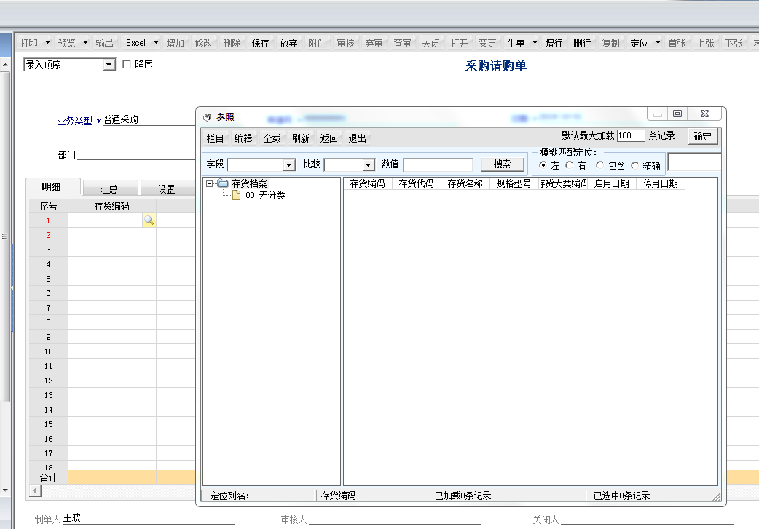Click the 启用日期 column header
This screenshot has height=529, width=759.
point(612,184)
